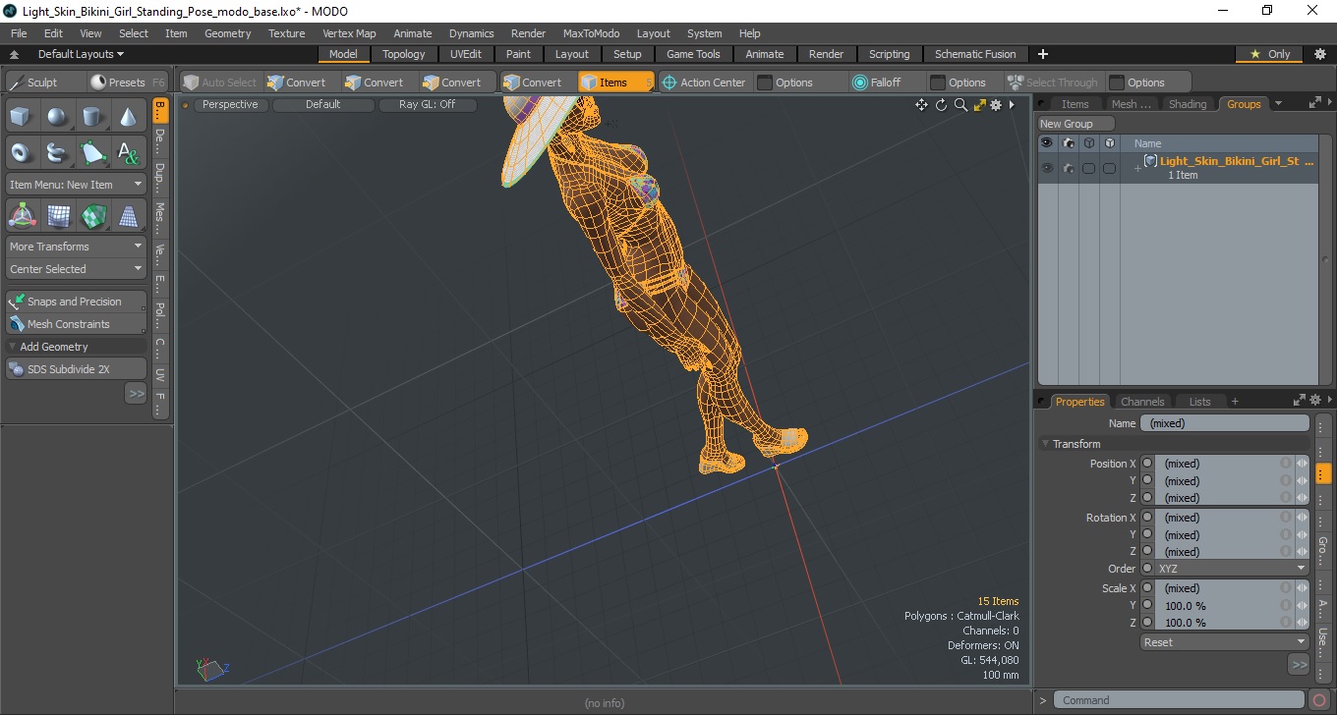Toggle the Rotation X keyframe circle
Screen dimensions: 1337x715
[x=1147, y=518]
